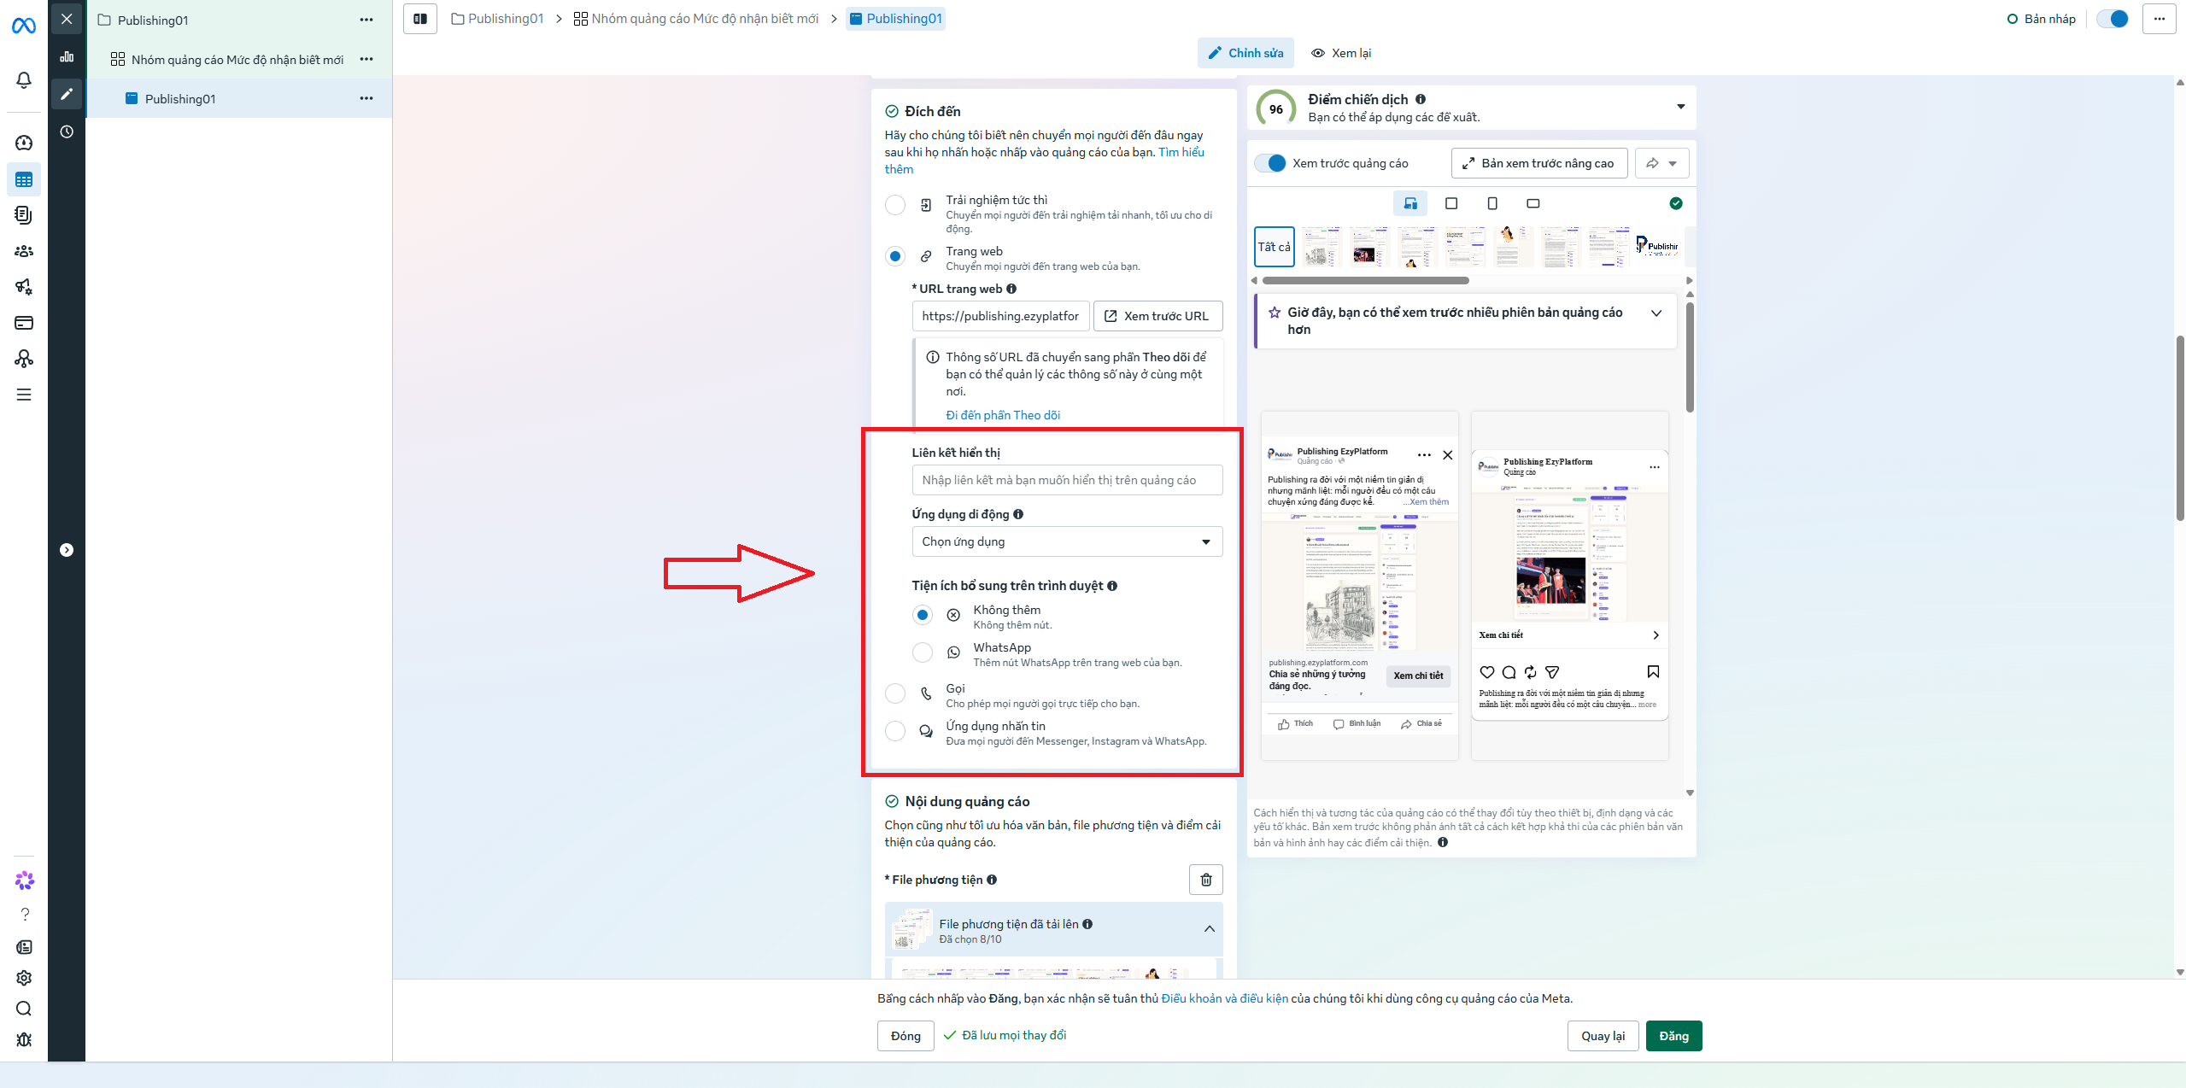This screenshot has width=2186, height=1088.
Task: Open more options for Publishing01 campaign row
Action: pyautogui.click(x=366, y=20)
